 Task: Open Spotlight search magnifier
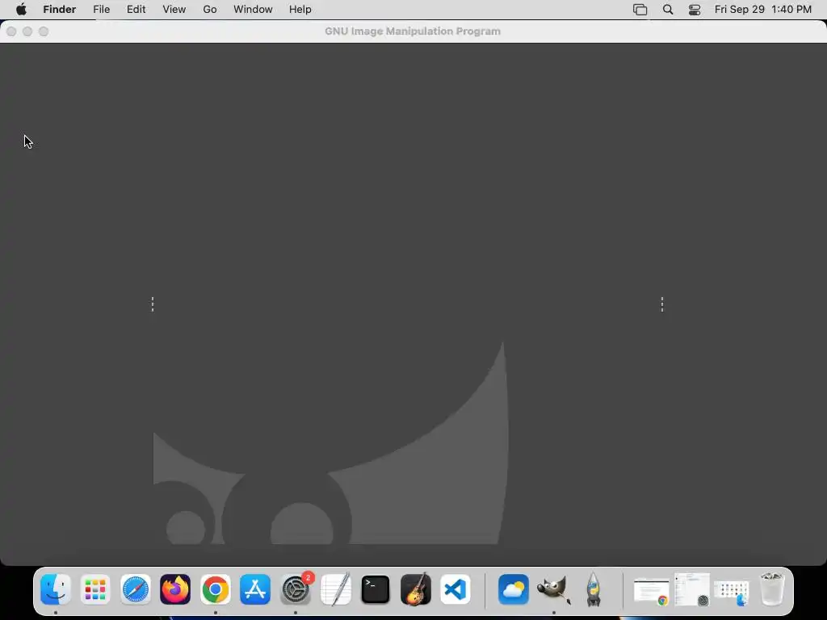[x=668, y=10]
